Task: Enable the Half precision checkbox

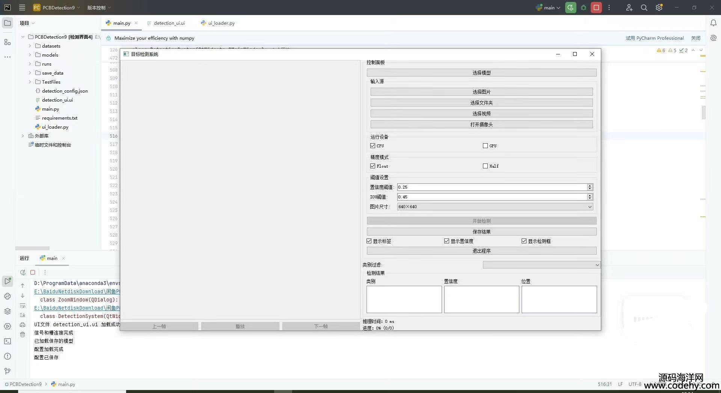Action: [x=485, y=166]
